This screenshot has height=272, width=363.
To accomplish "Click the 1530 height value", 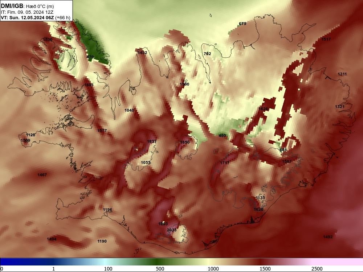I will pos(48,40).
